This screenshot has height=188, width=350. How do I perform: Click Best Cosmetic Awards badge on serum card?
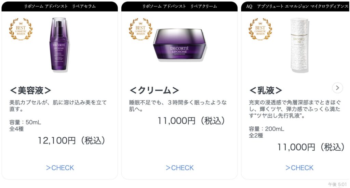click(21, 29)
